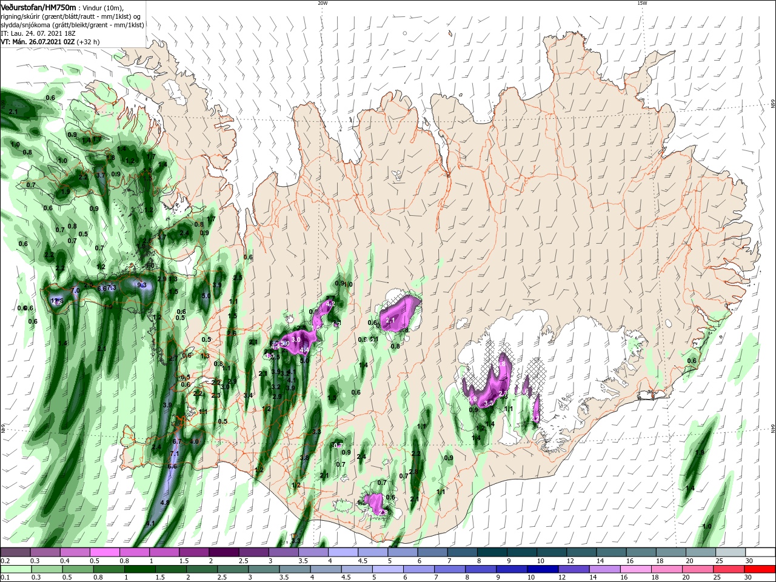Screen dimensions: 776x582
Task: Click the '7.0' precipitation value on map
Action: point(76,291)
